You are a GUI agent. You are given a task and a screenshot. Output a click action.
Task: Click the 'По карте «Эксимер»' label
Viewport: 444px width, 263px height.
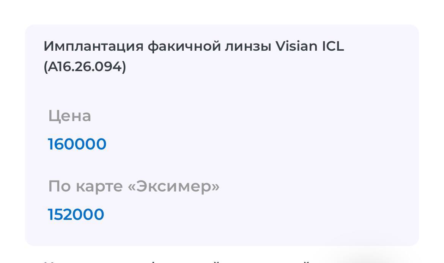(134, 186)
